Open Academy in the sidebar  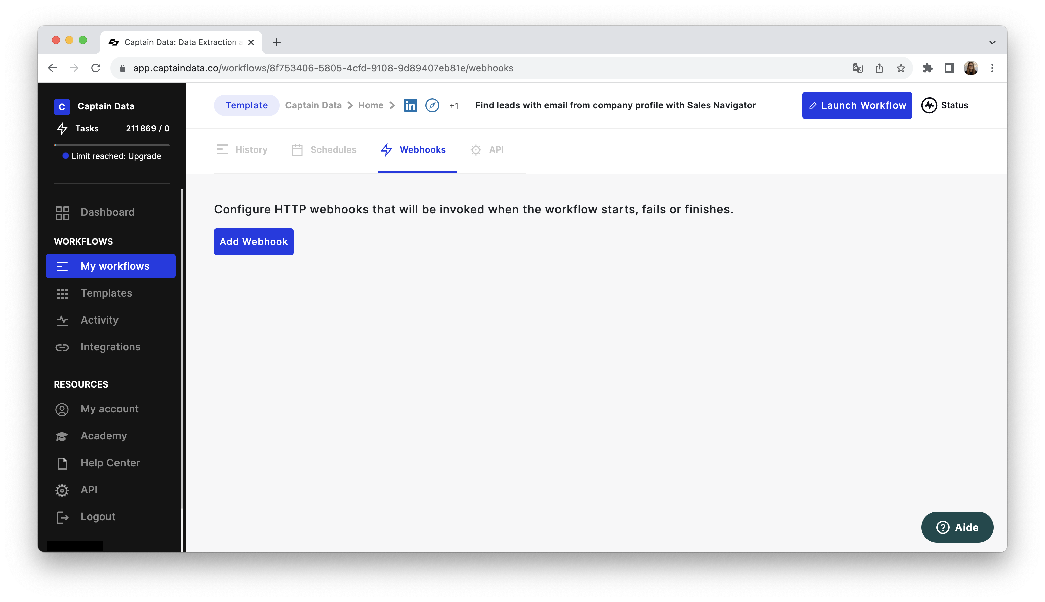(x=110, y=436)
